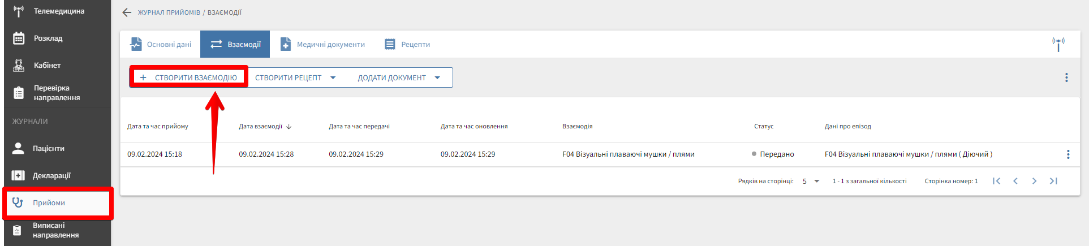Jump to the last page of results

point(1053,181)
